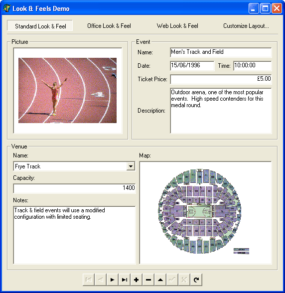This screenshot has width=285, height=293.
Task: Edit record using the up triangle button
Action: coord(160,280)
